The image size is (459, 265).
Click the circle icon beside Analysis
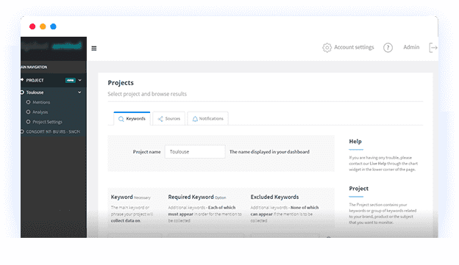29,112
